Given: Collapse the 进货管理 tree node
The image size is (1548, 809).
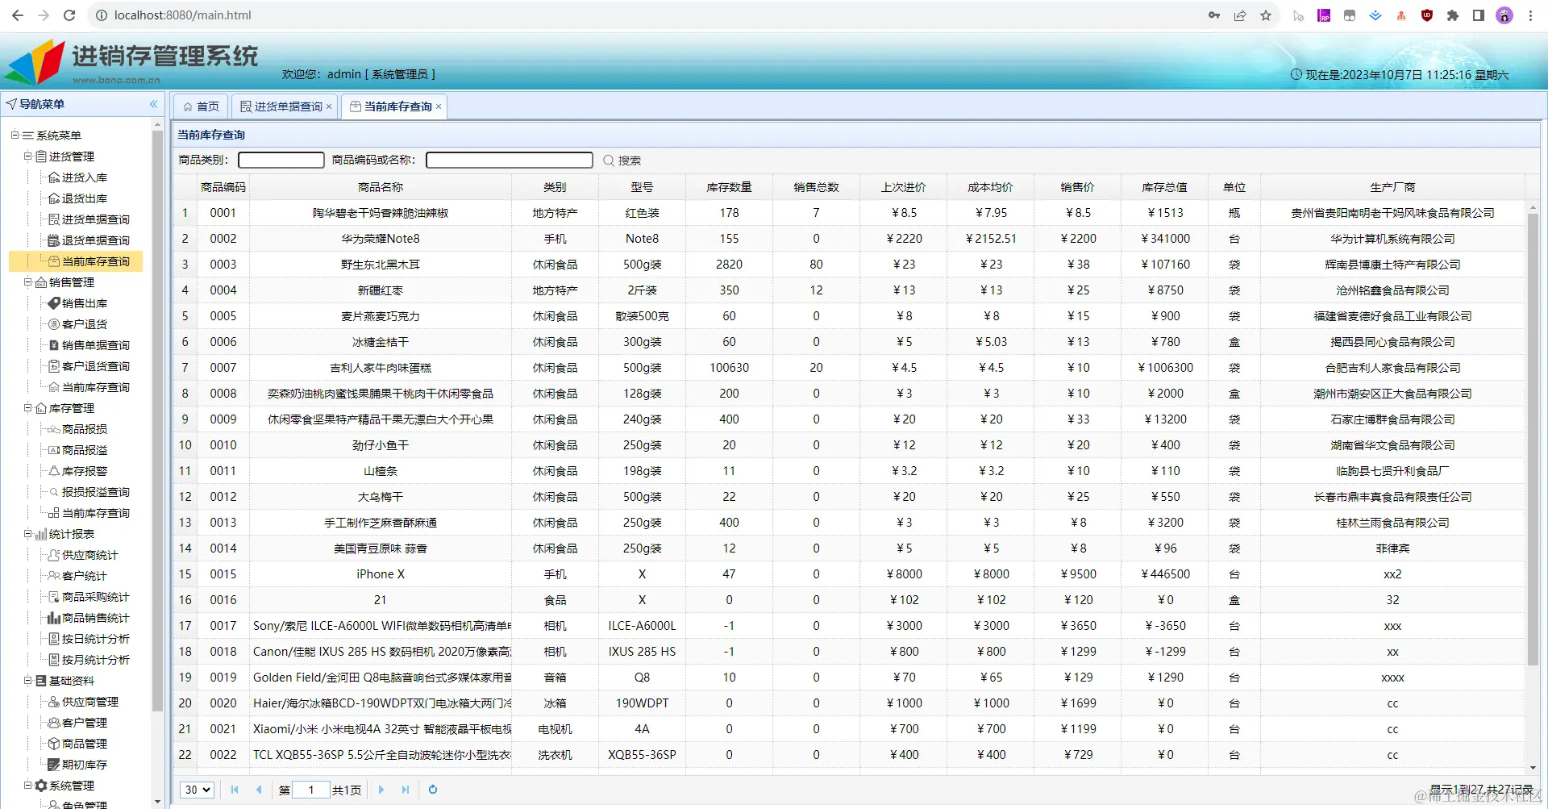Looking at the screenshot, I should click(x=27, y=156).
